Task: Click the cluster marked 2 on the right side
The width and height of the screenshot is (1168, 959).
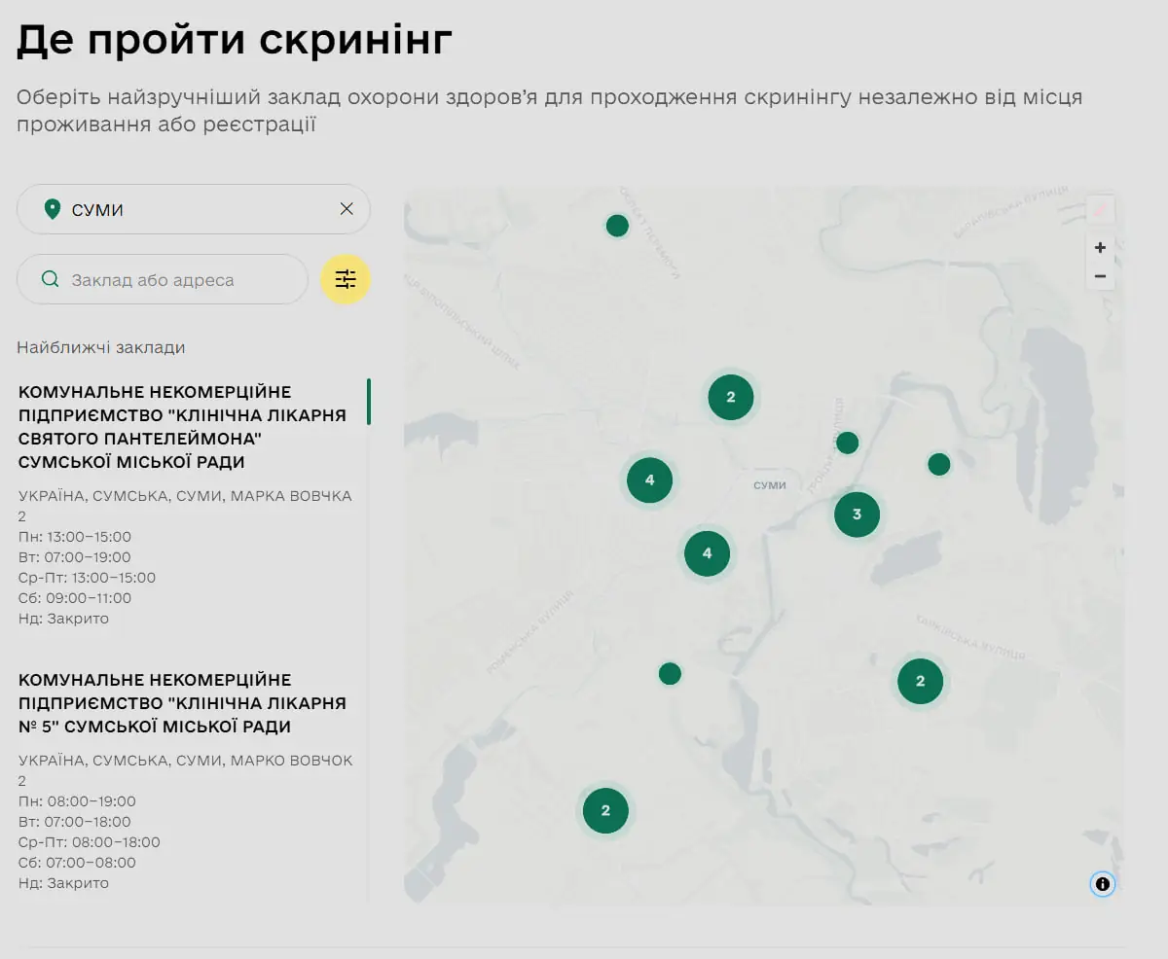Action: click(x=920, y=682)
